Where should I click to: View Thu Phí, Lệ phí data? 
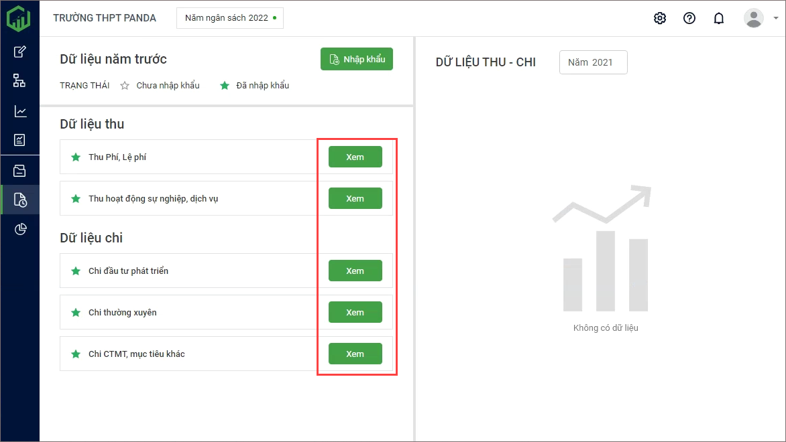[x=355, y=157]
